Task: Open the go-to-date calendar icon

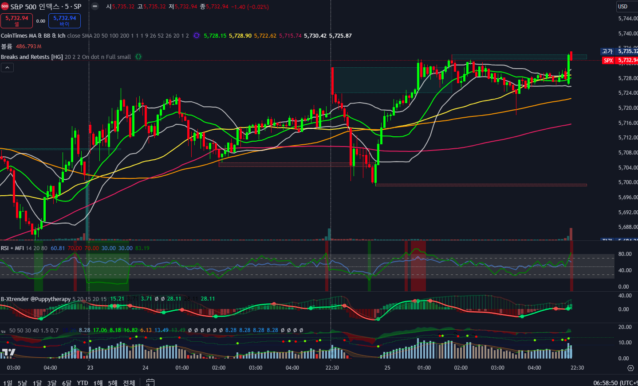Action: (x=150, y=382)
